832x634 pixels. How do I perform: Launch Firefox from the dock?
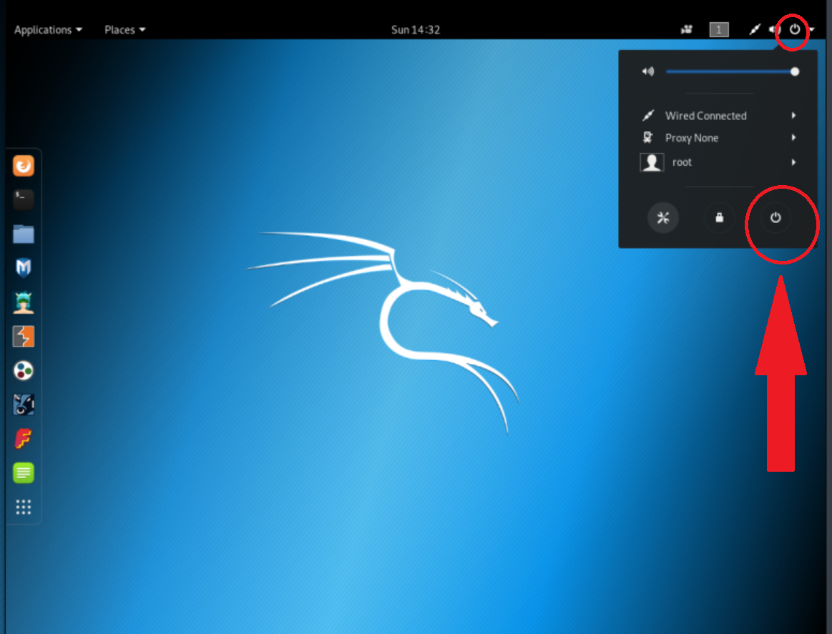(x=24, y=167)
